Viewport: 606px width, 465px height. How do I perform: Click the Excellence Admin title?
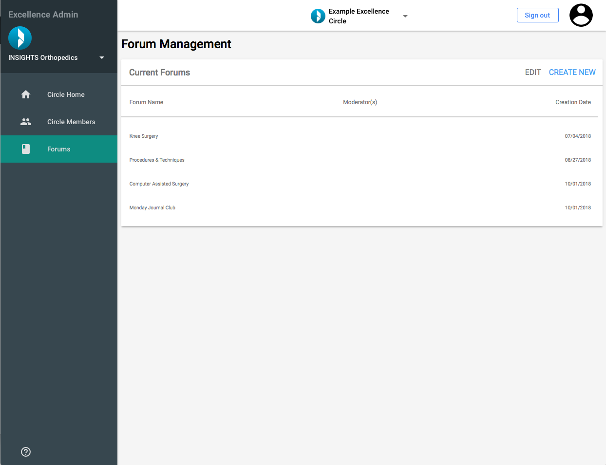tap(43, 15)
